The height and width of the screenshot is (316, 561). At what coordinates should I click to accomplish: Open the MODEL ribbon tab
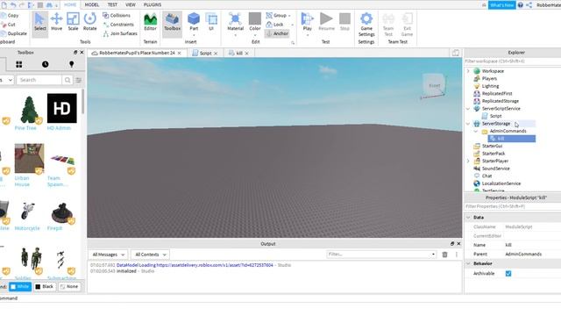point(91,4)
